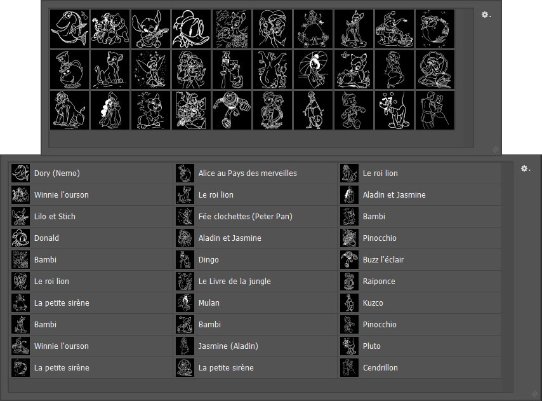Pick the Raiponce preset from the list
This screenshot has height=401, width=542.
[379, 282]
